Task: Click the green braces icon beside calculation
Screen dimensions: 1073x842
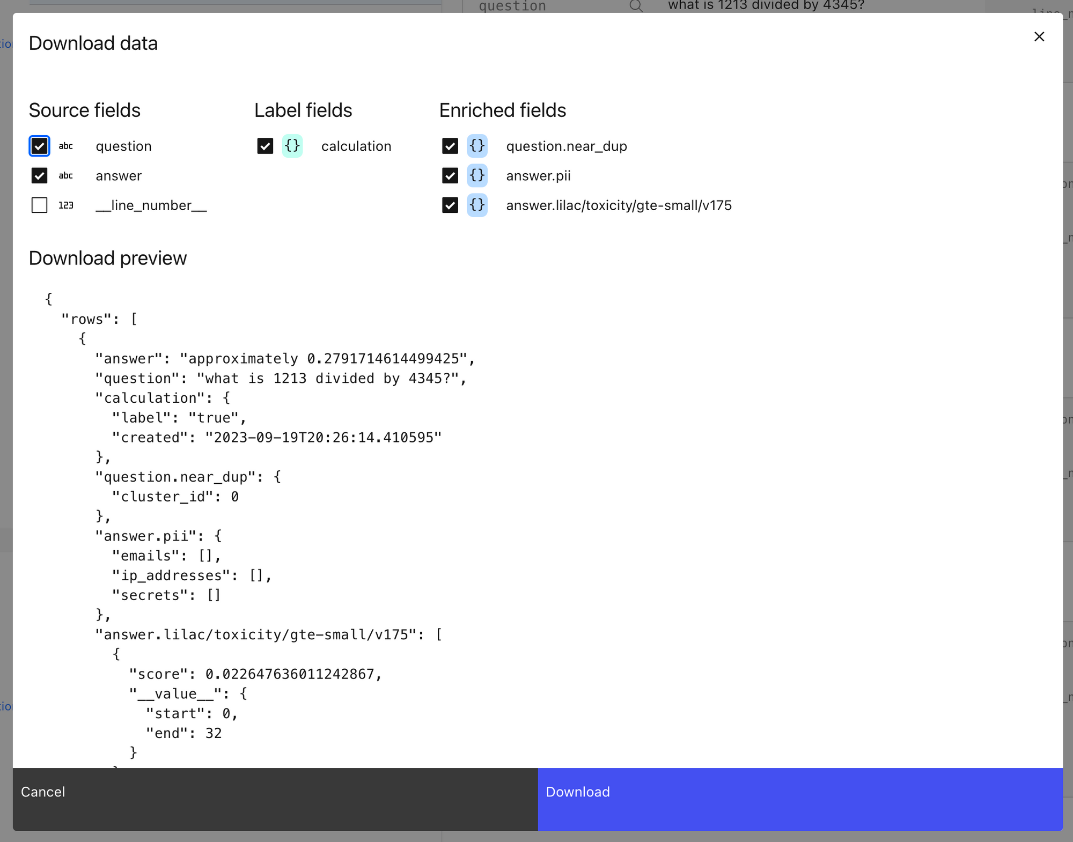Action: [x=292, y=146]
